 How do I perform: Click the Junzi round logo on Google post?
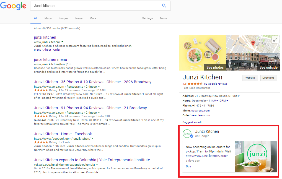point(188,134)
